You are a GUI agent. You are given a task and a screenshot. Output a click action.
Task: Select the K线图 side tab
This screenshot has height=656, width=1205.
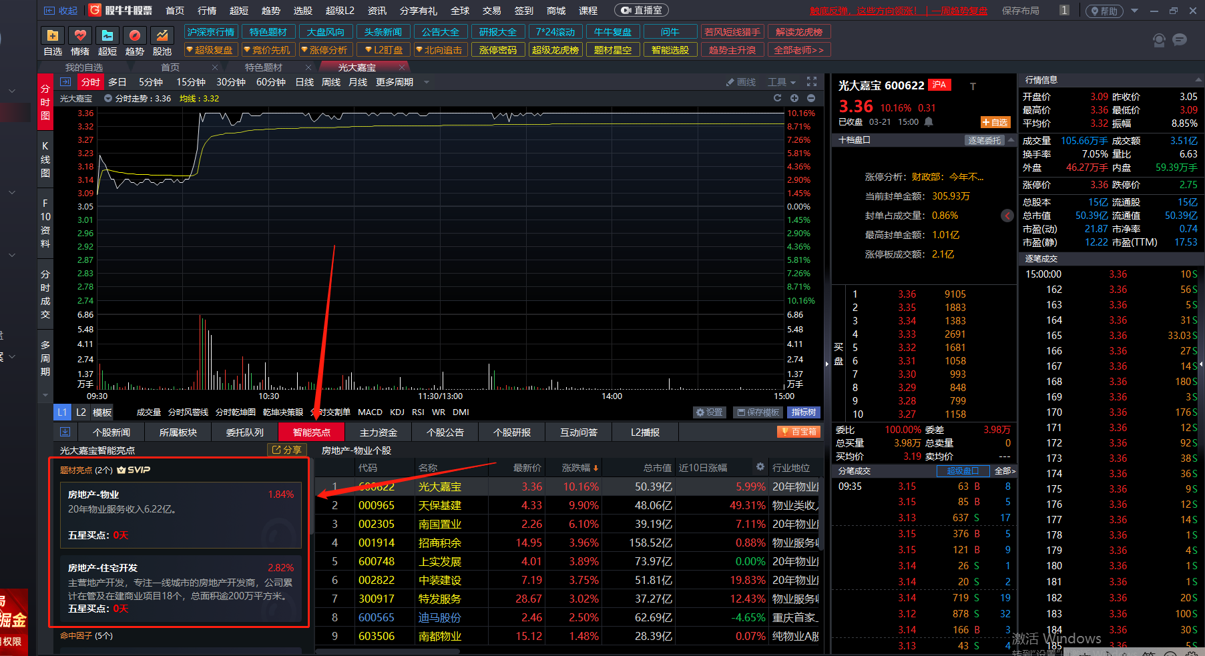[45, 159]
